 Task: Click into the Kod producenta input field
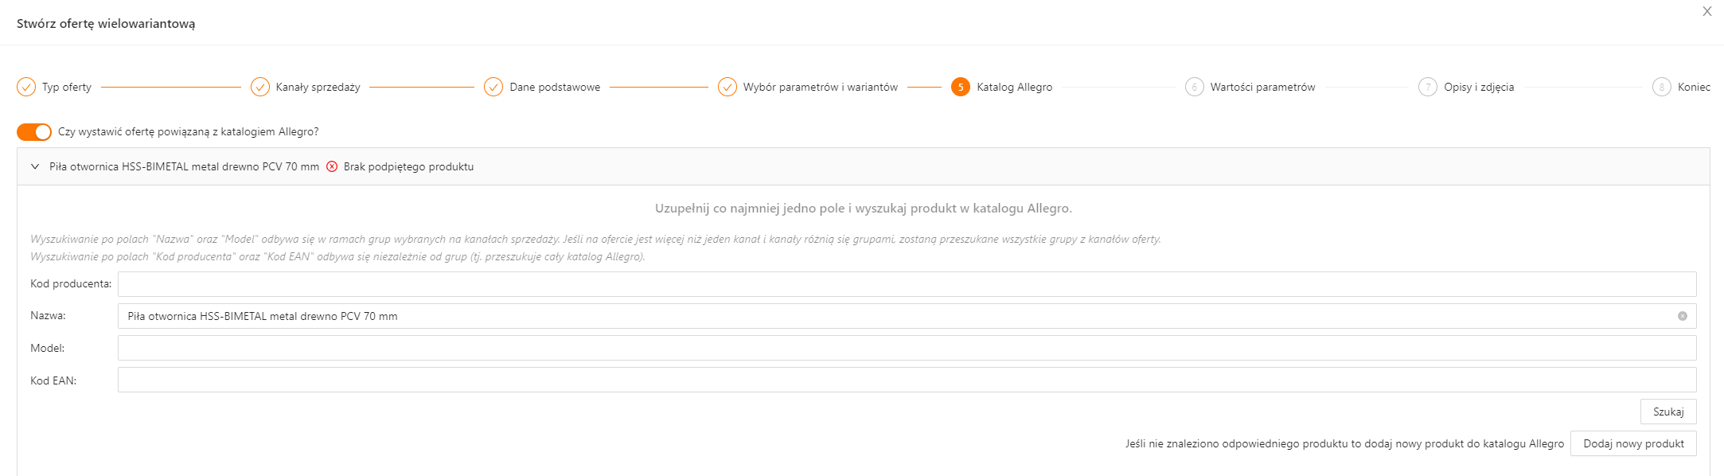coord(907,284)
